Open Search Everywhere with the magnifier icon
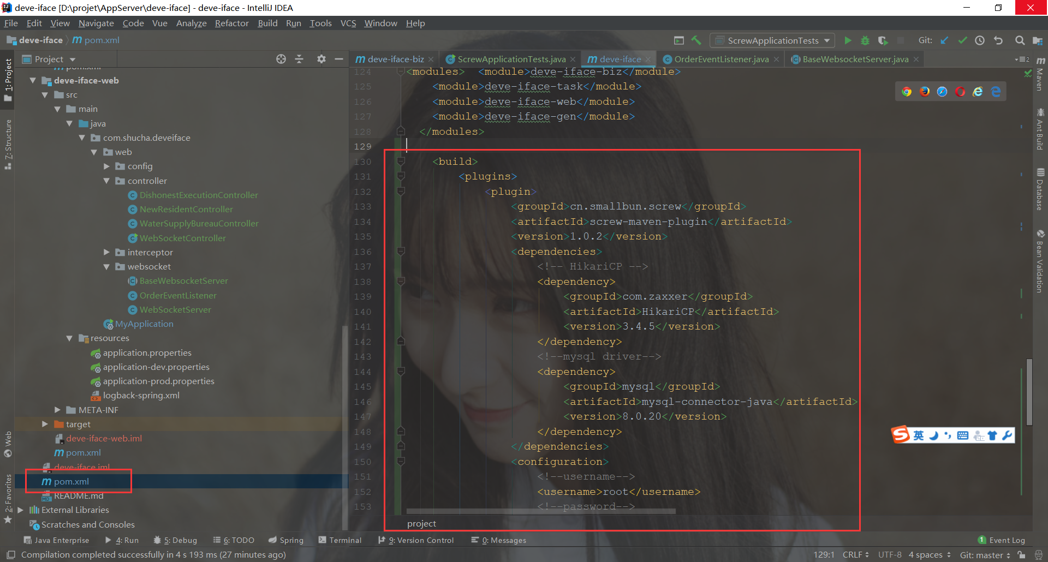Viewport: 1048px width, 562px height. (1019, 40)
